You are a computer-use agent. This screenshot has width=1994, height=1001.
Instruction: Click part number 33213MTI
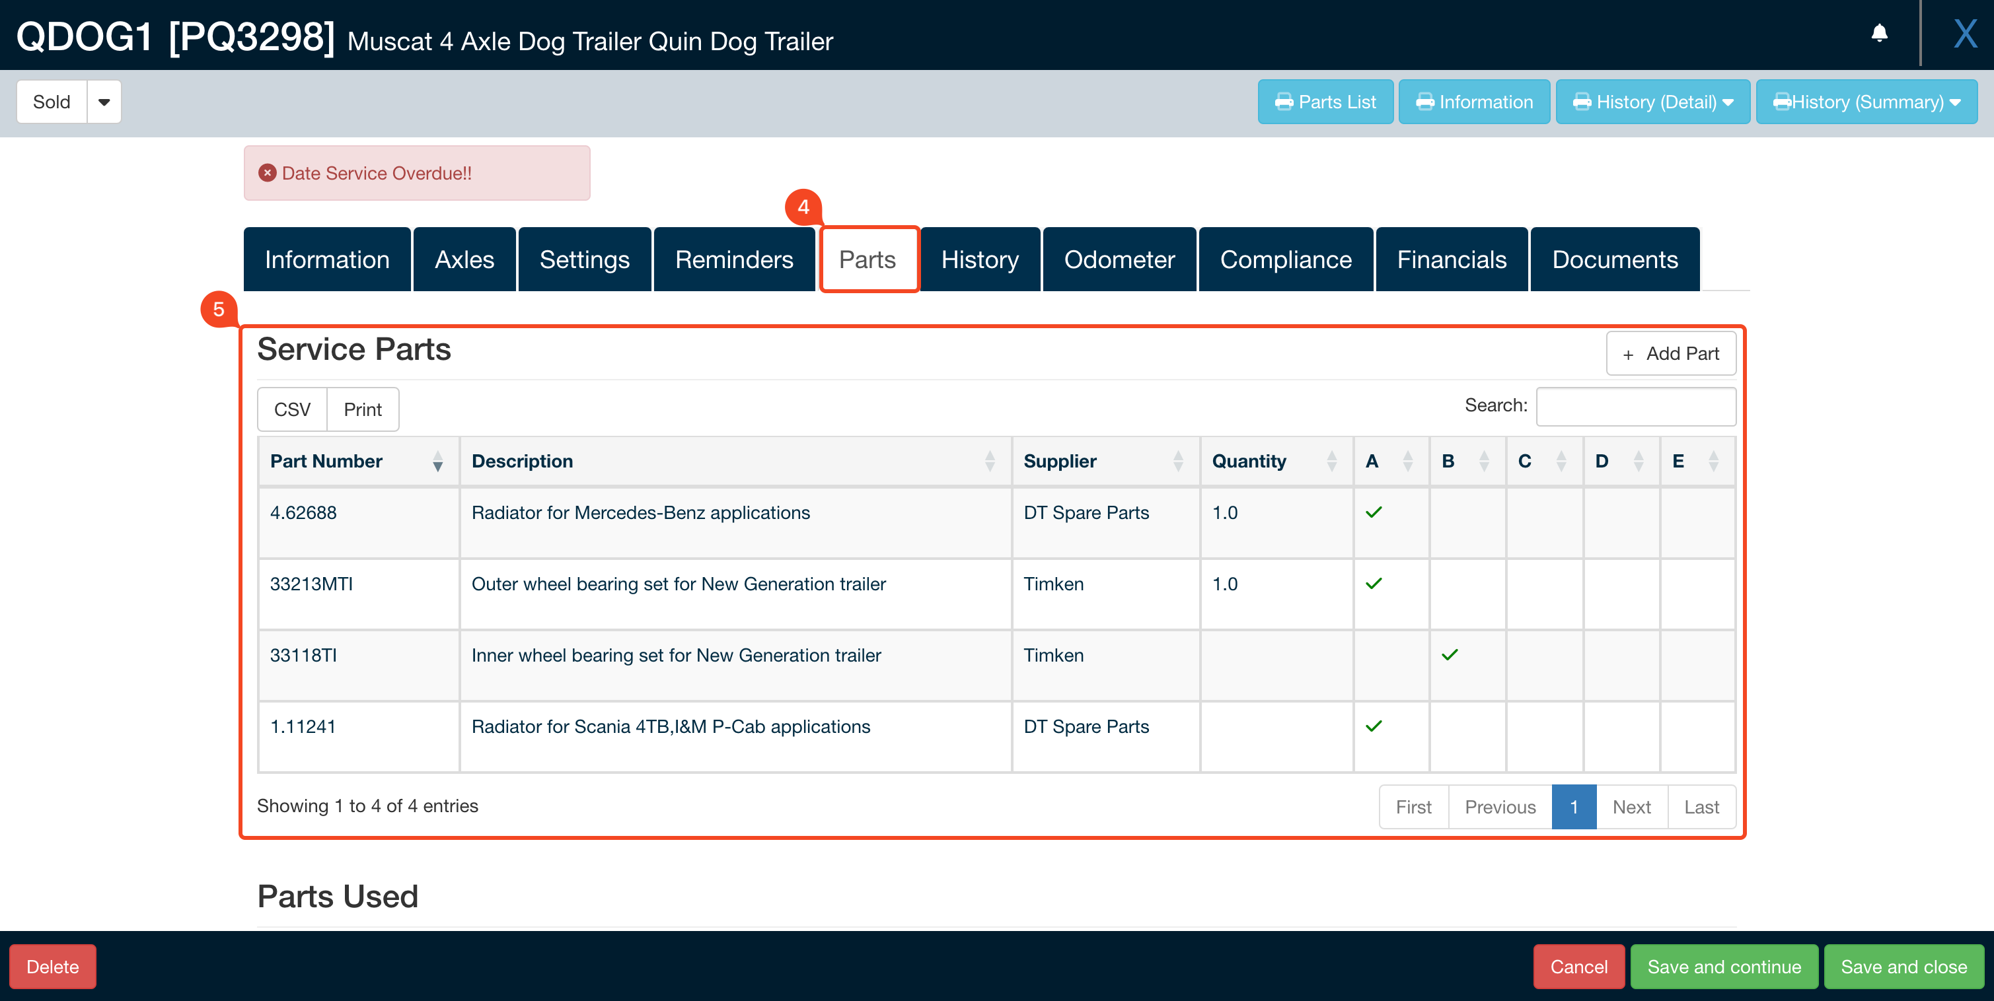311,583
